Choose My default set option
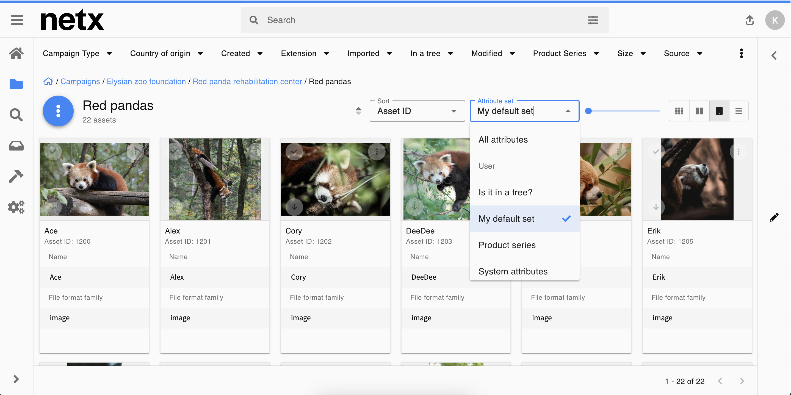 point(524,219)
